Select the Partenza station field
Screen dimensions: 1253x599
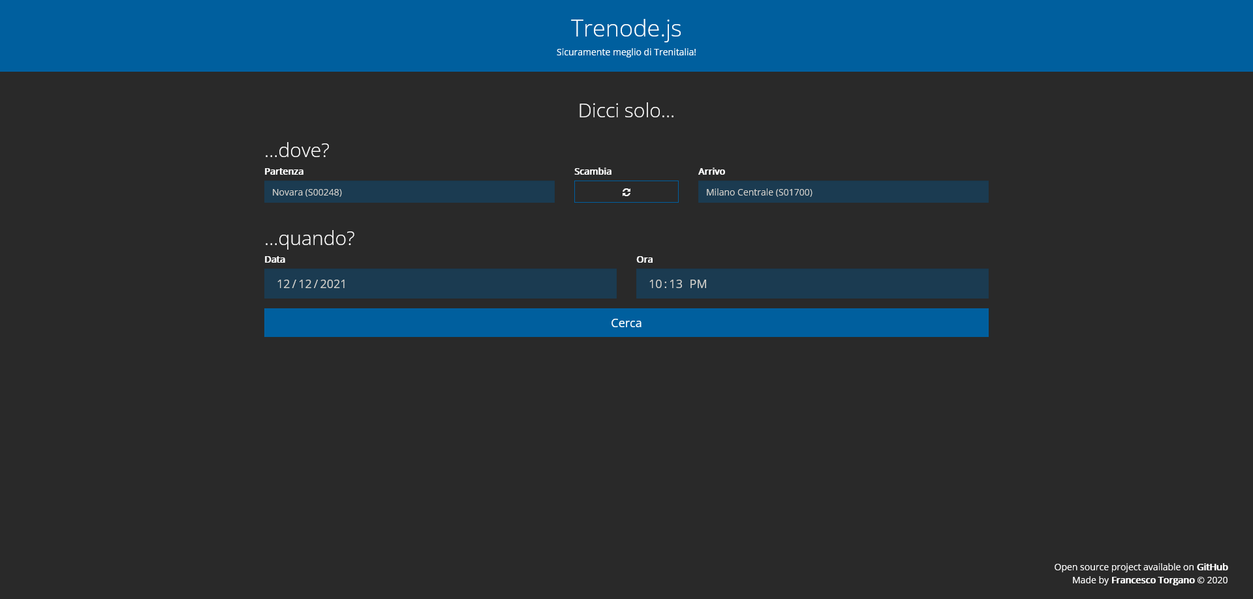409,192
